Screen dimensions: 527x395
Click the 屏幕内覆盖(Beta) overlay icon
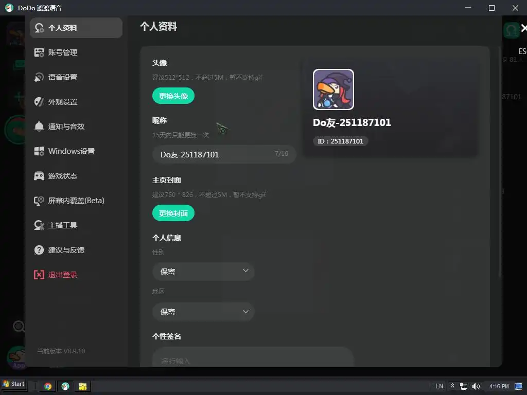point(39,201)
